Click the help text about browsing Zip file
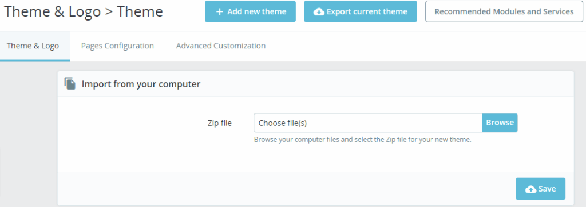 click(x=362, y=140)
